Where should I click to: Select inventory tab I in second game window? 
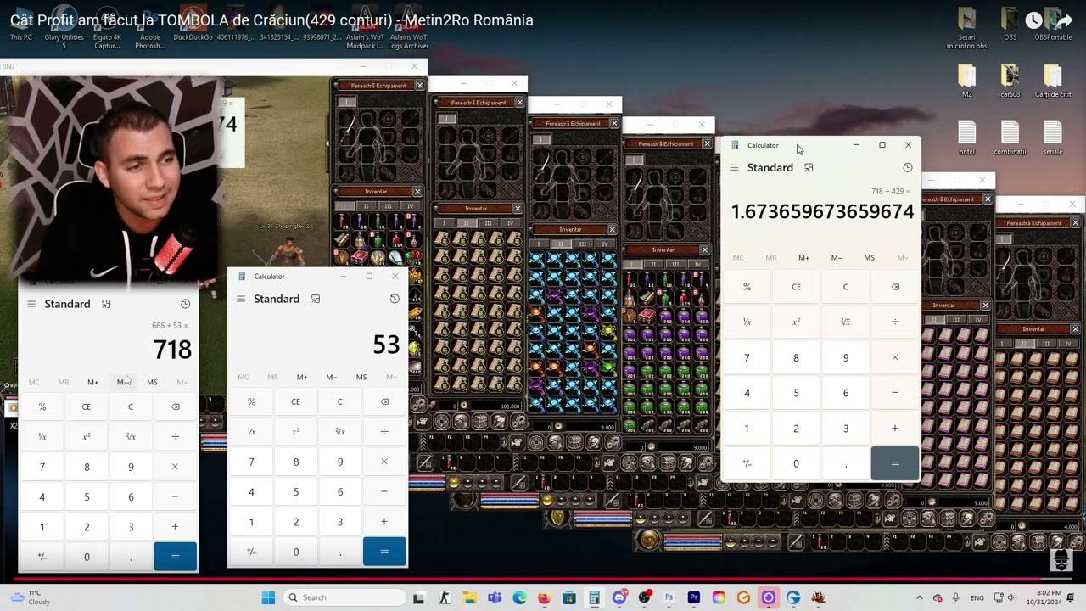[x=445, y=222]
